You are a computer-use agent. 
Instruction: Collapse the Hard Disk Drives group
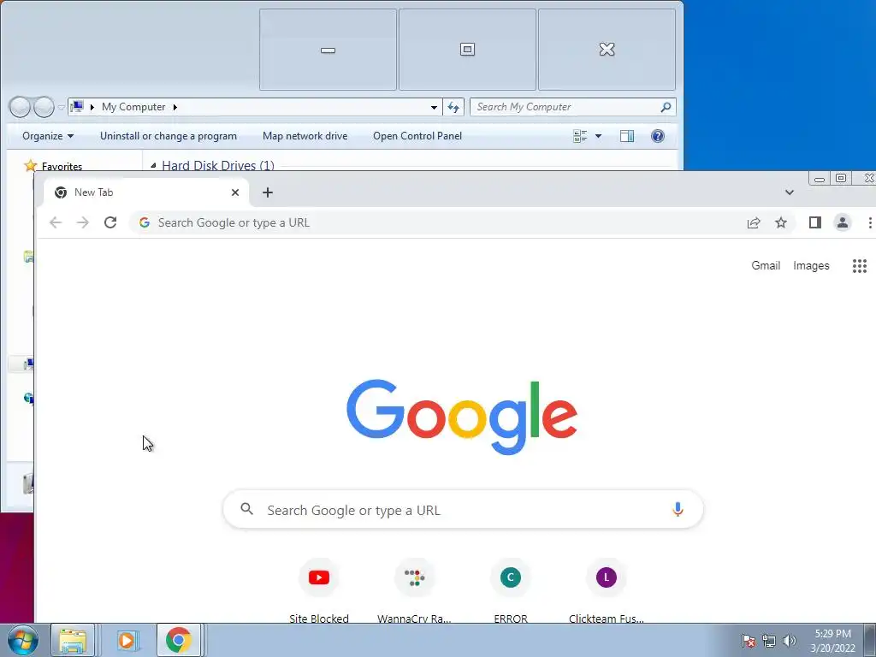click(x=153, y=165)
